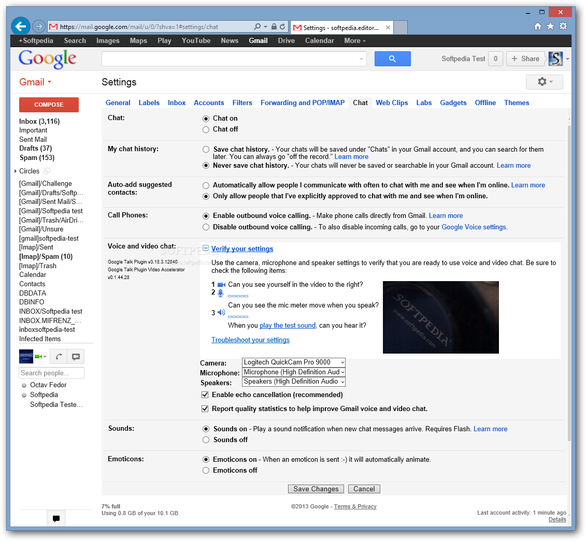Viewport: 586px width, 541px height.
Task: Open the Gmail dropdown menu
Action: click(x=36, y=82)
